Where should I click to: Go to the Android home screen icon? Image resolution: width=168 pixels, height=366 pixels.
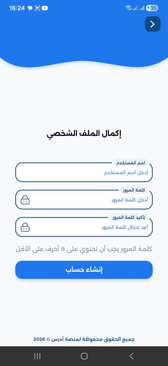tap(84, 356)
